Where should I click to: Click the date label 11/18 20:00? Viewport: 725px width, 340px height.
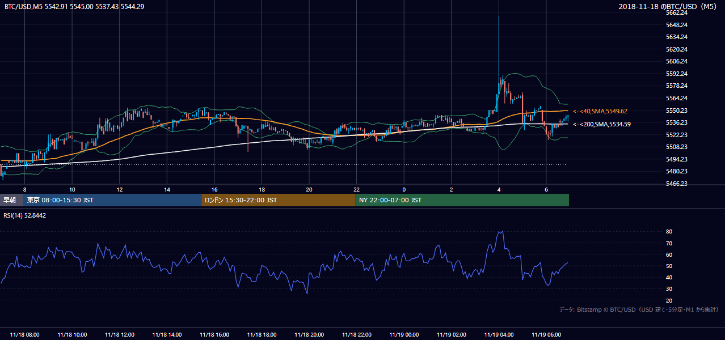(x=309, y=334)
